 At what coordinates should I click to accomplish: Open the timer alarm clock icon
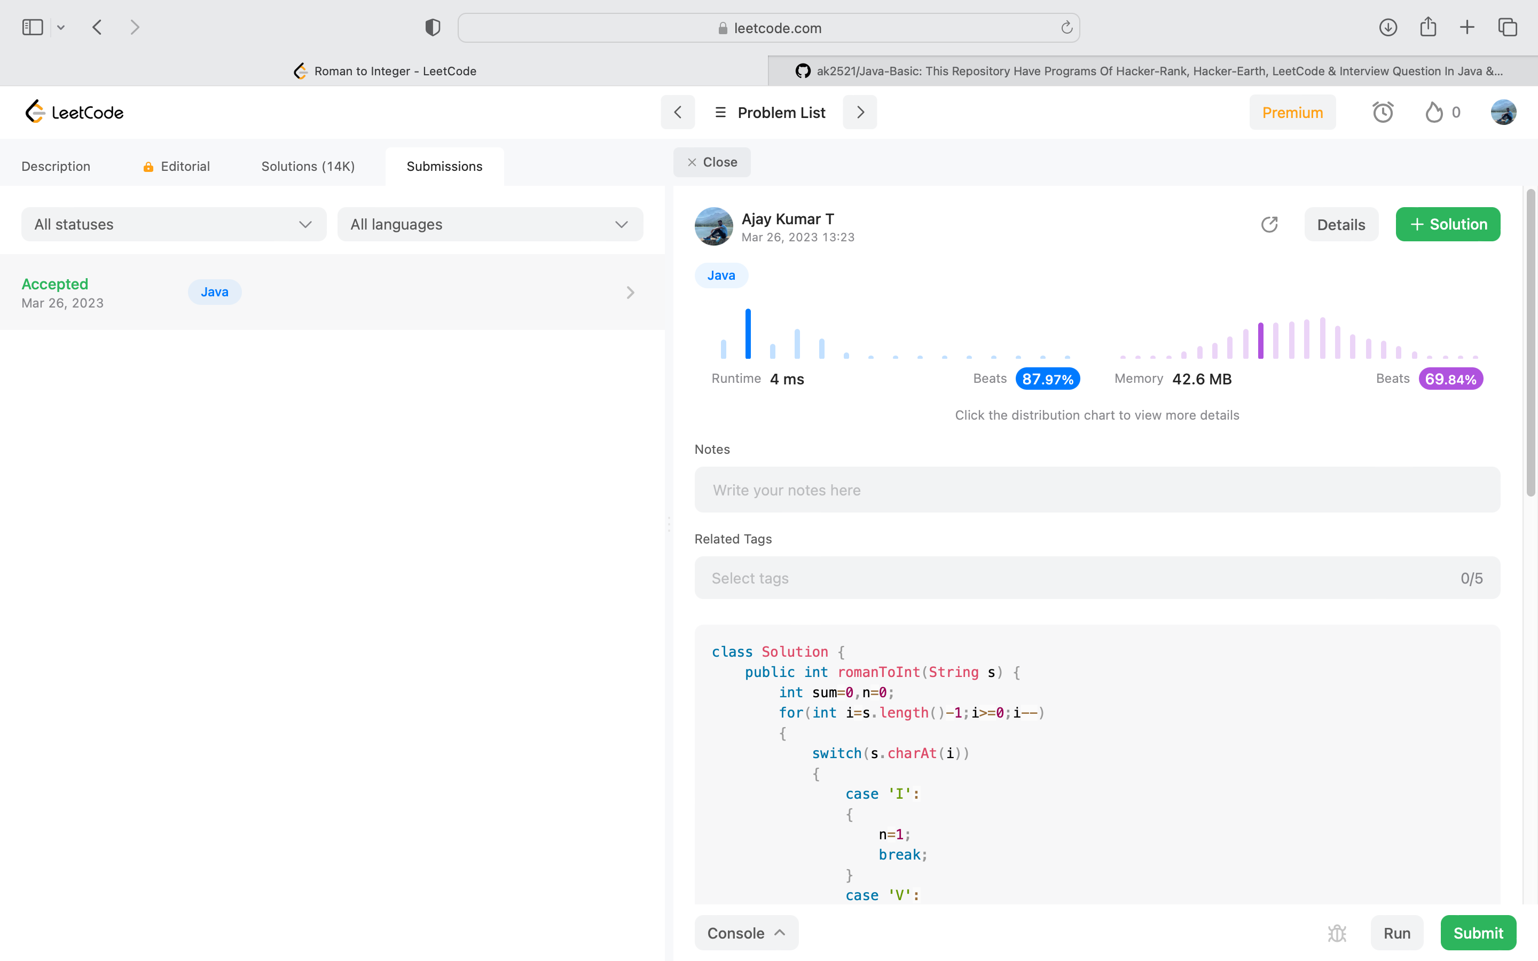coord(1382,113)
